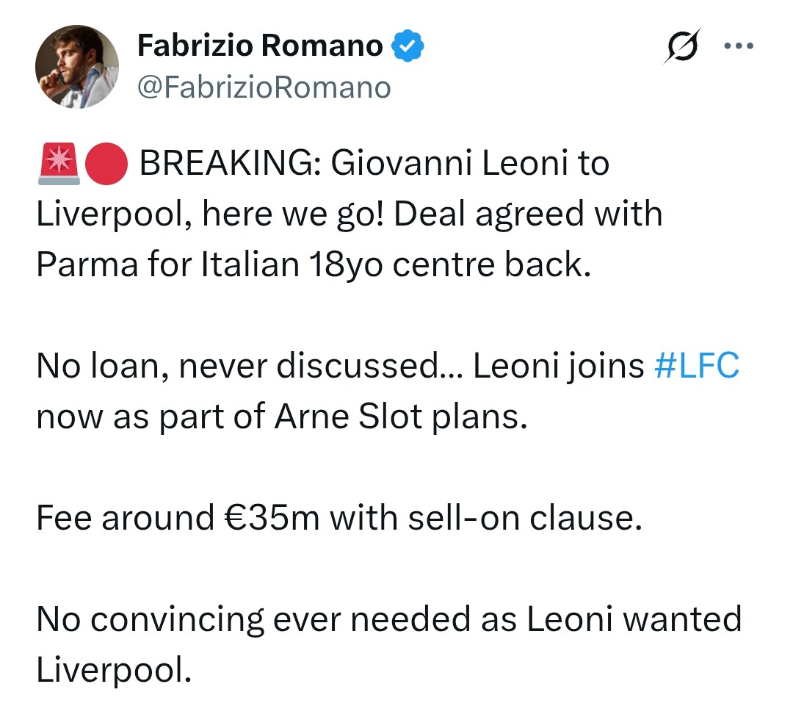This screenshot has width=793, height=706.
Task: Click the "Deal agreed with" text
Action: click(x=528, y=214)
